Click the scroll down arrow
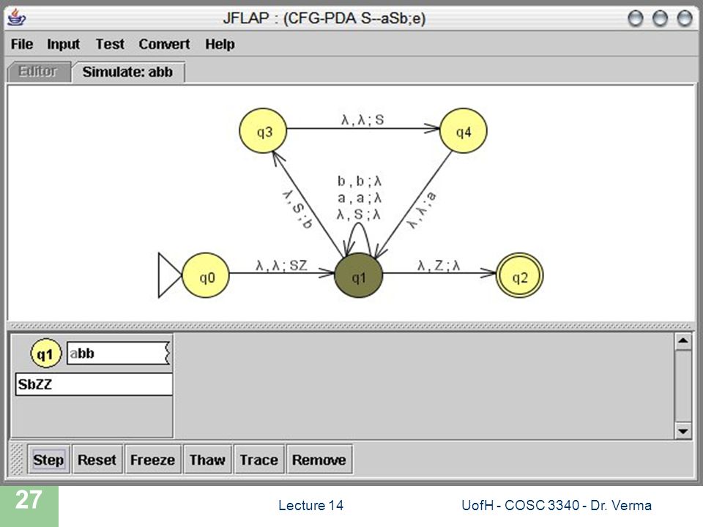 tap(682, 431)
